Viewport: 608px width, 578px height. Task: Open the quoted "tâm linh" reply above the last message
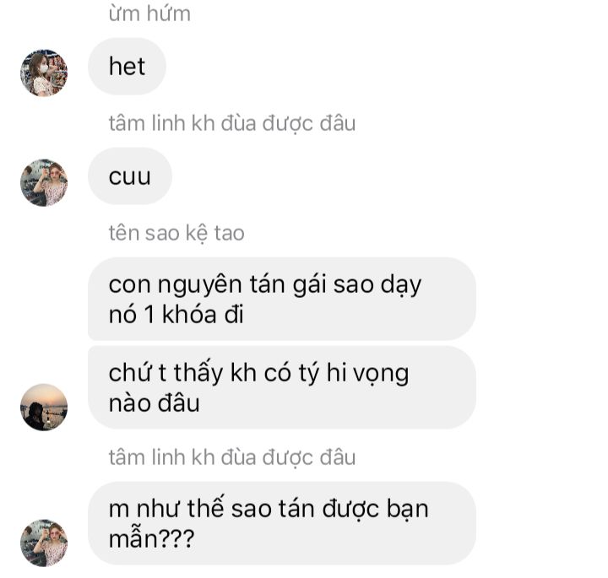[x=232, y=457]
